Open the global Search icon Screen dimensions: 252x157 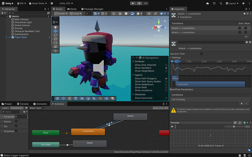pos(221,3)
